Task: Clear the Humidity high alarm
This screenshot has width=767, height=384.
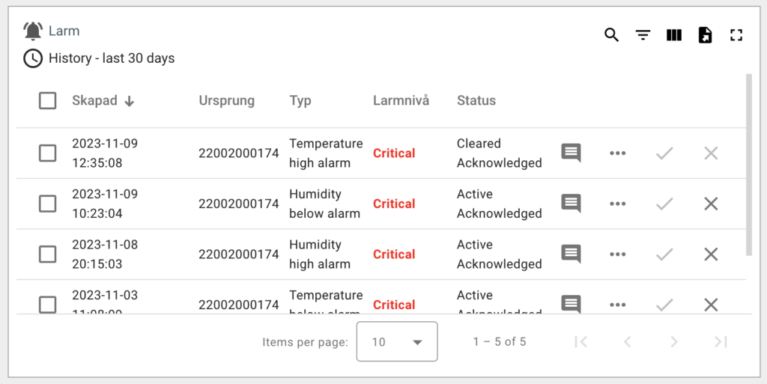Action: (711, 255)
